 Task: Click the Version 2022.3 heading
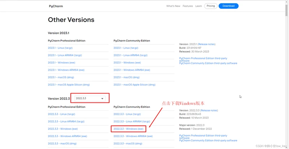[59, 99]
